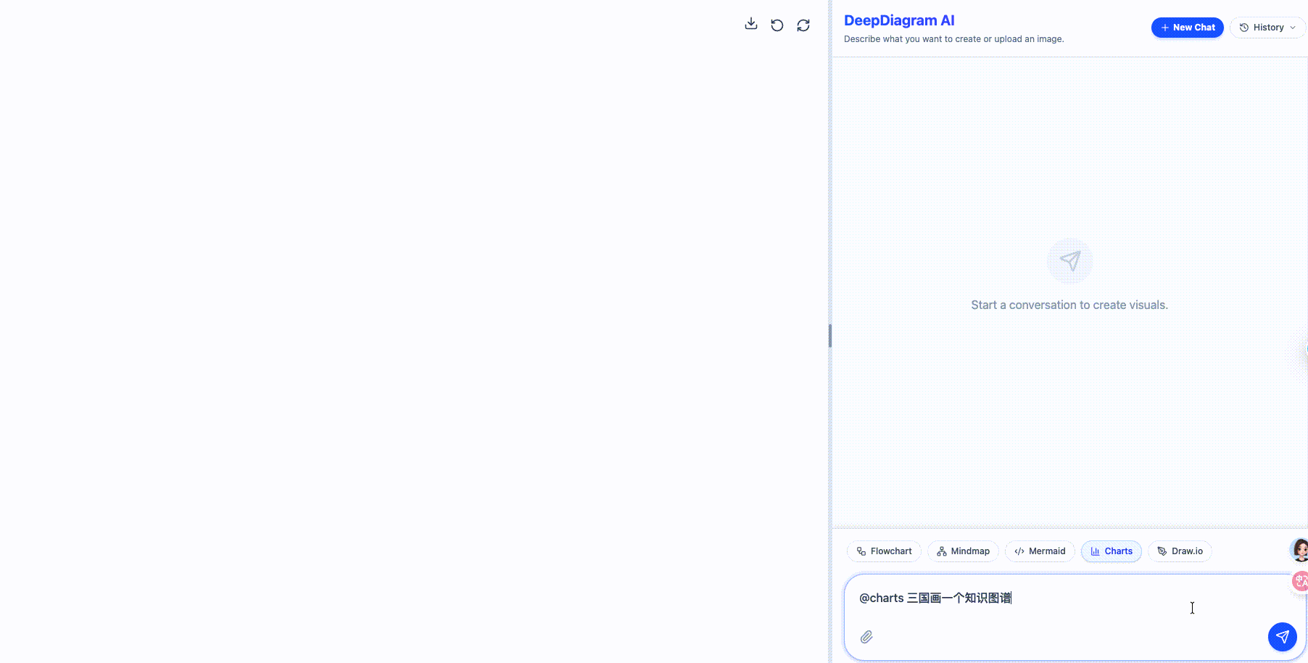The height and width of the screenshot is (663, 1308).
Task: Click the 'Start a conversation' placeholder text
Action: tap(1069, 305)
